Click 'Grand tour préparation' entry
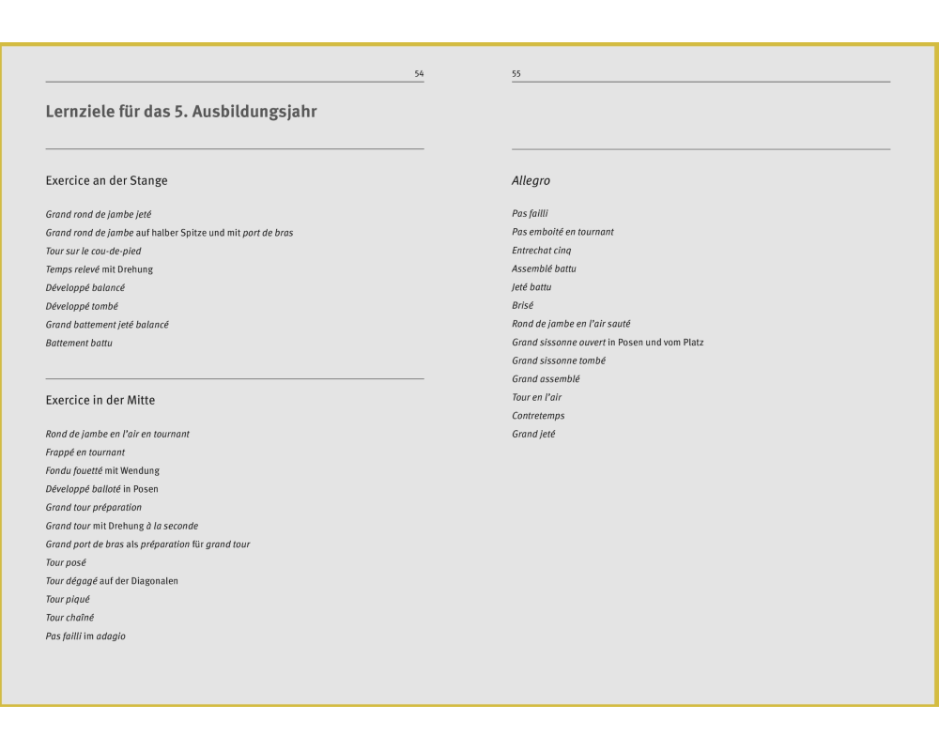 [x=94, y=507]
